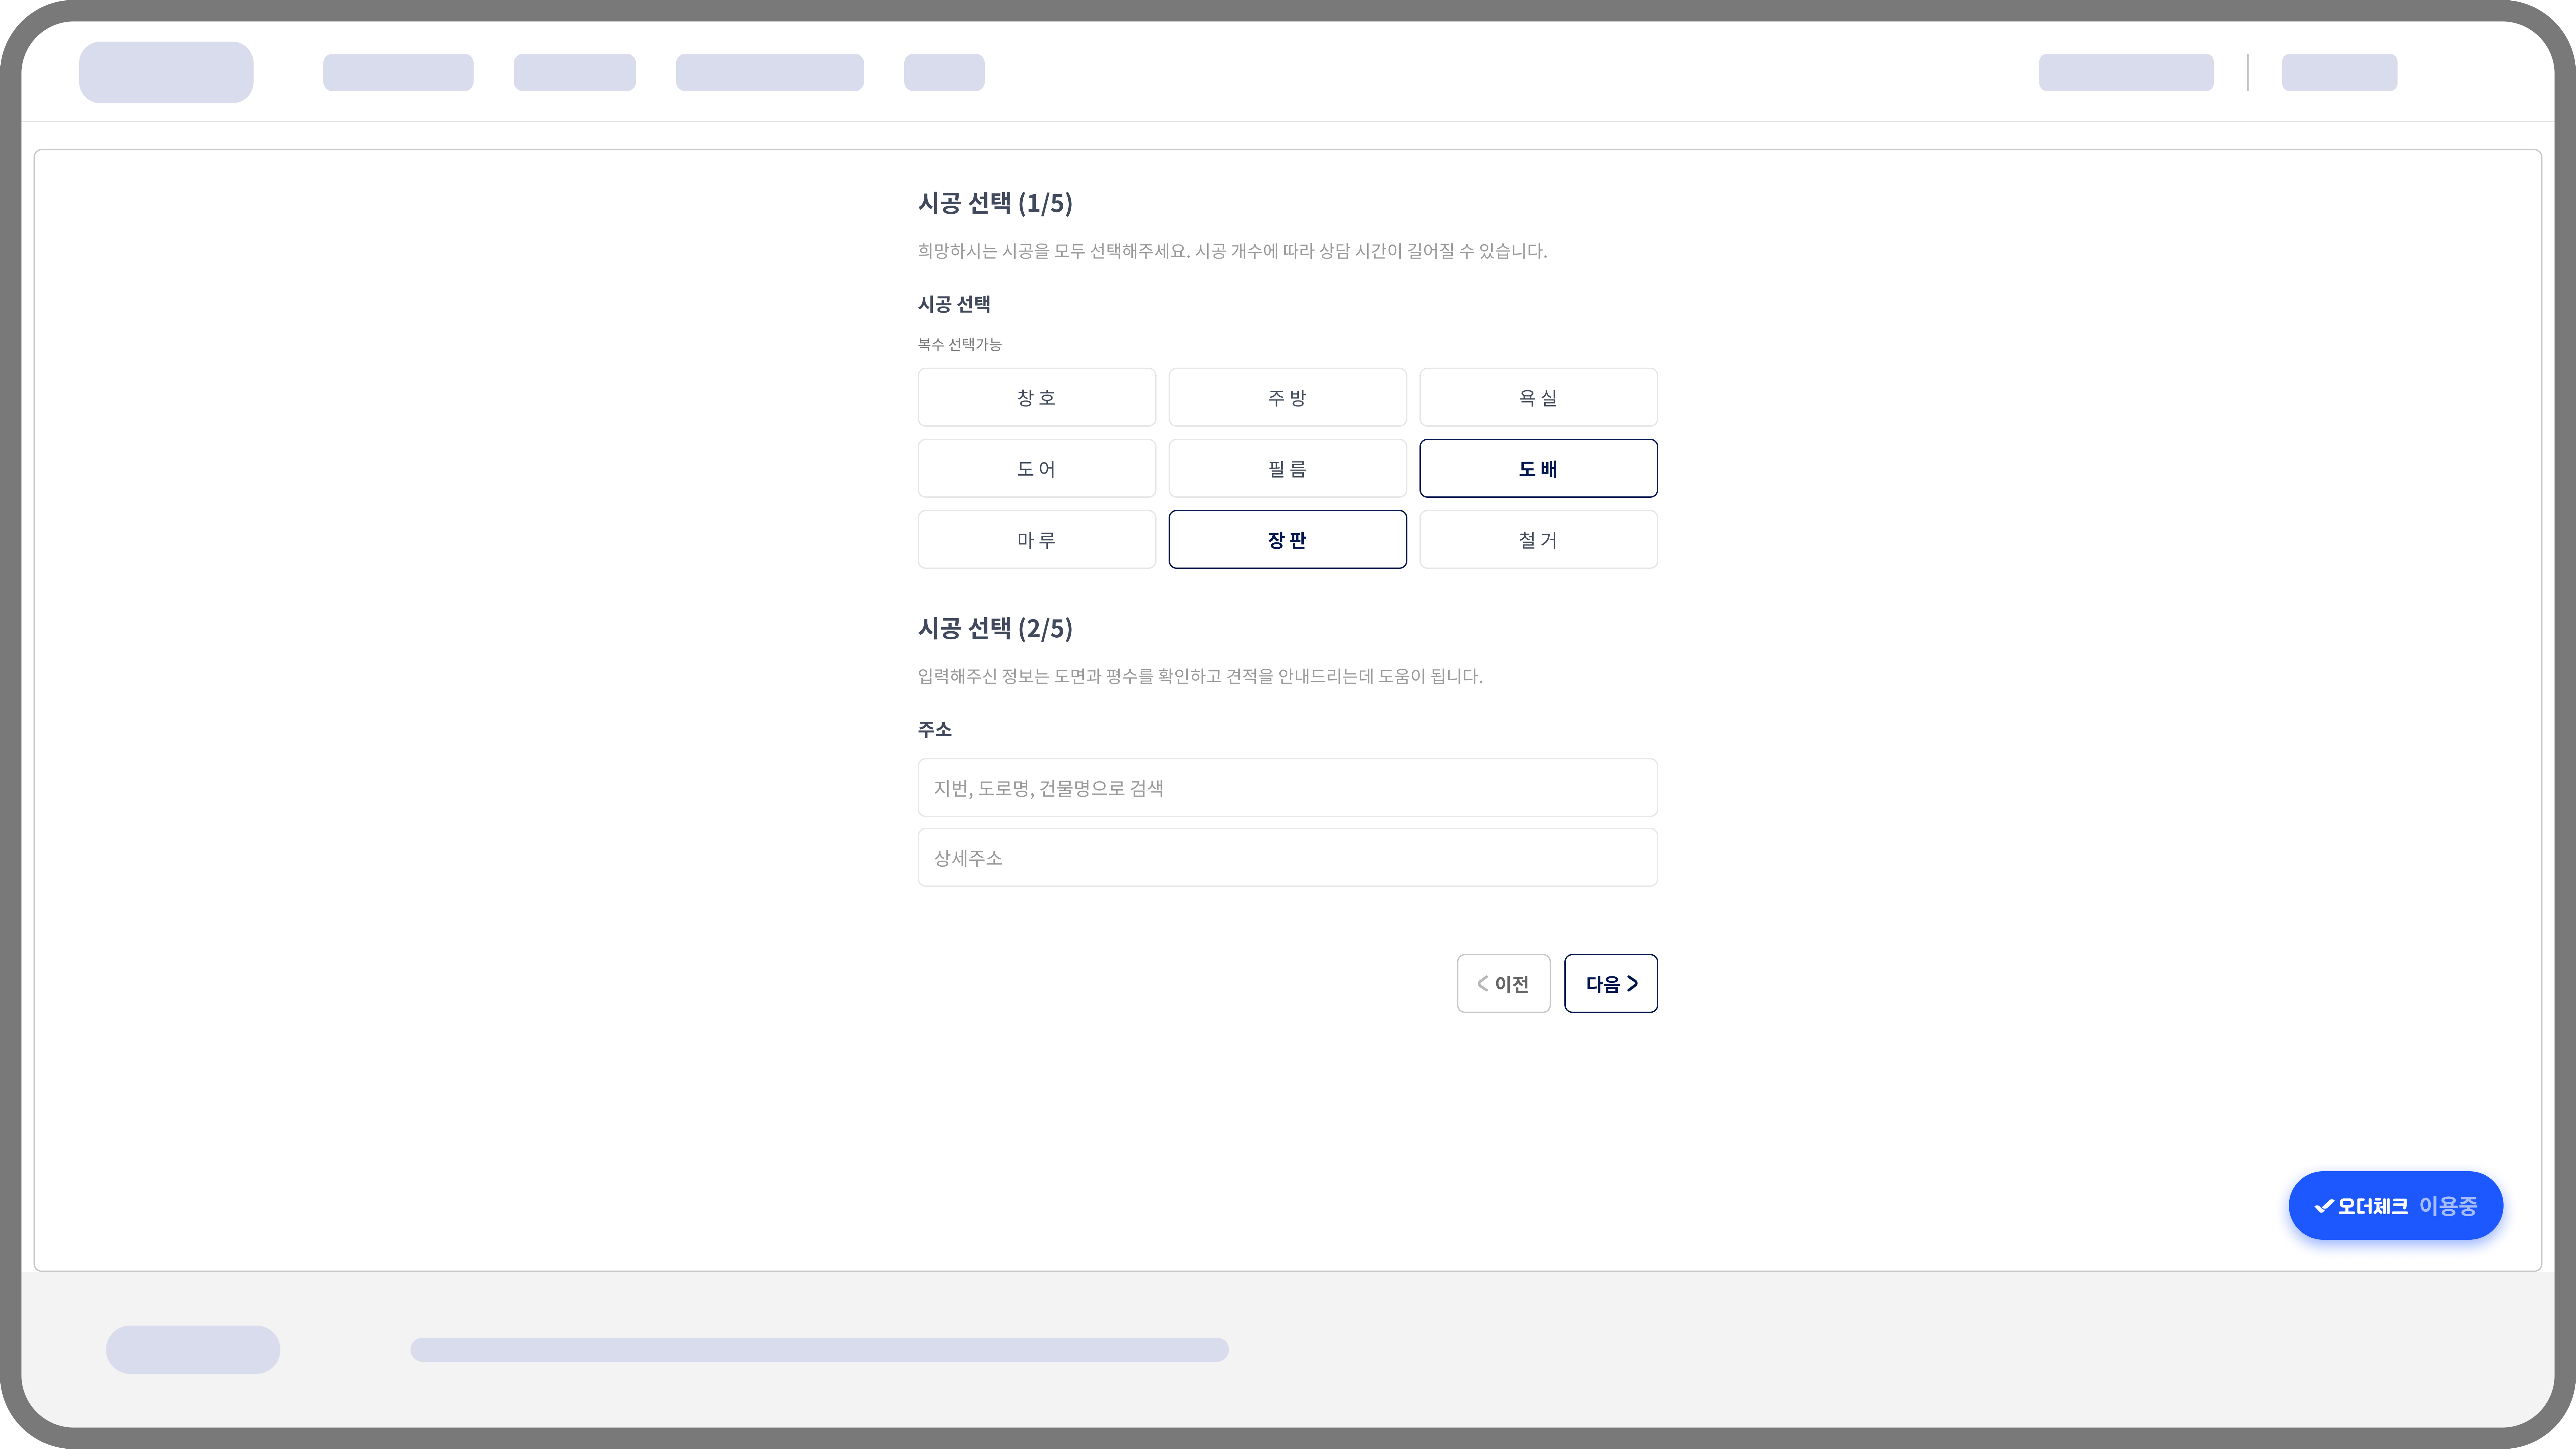Click the address search input field
Viewport: 2576px width, 1449px height.
pyautogui.click(x=1287, y=788)
